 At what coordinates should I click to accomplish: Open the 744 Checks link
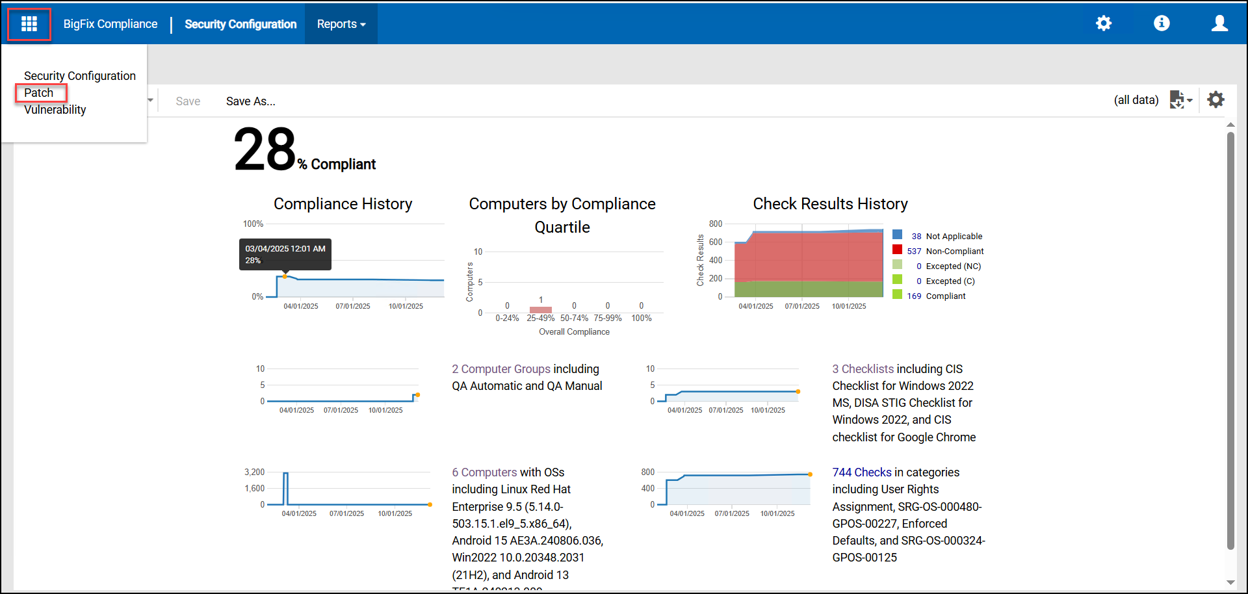point(862,472)
